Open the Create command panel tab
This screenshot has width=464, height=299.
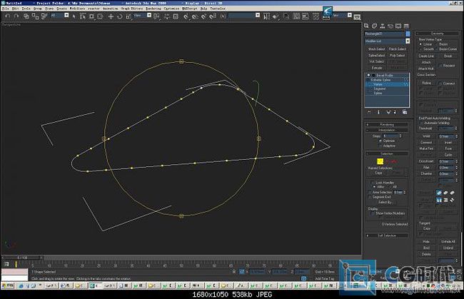tap(366, 26)
